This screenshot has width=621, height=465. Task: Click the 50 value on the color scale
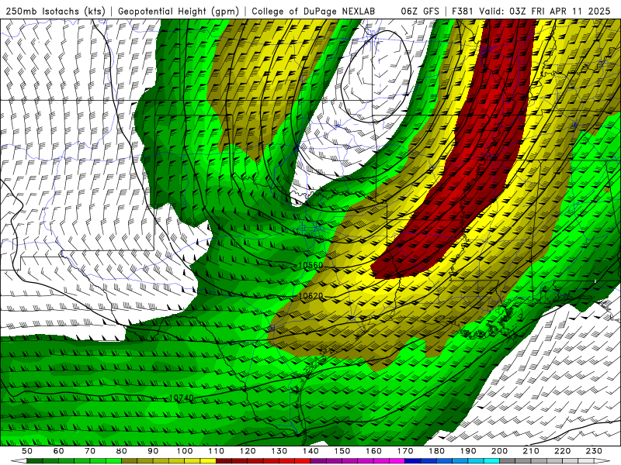[x=27, y=451]
